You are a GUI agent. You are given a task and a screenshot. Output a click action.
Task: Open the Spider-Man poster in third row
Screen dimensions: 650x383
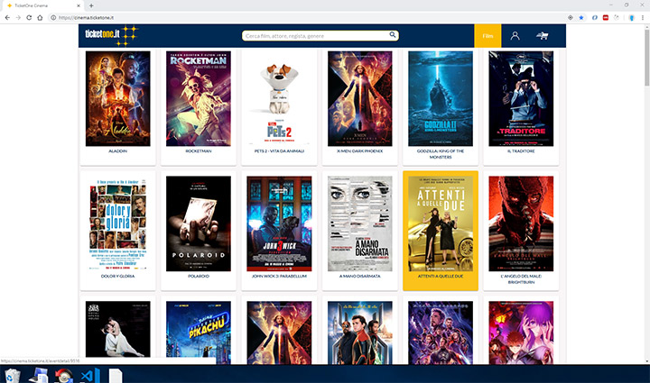(360, 333)
